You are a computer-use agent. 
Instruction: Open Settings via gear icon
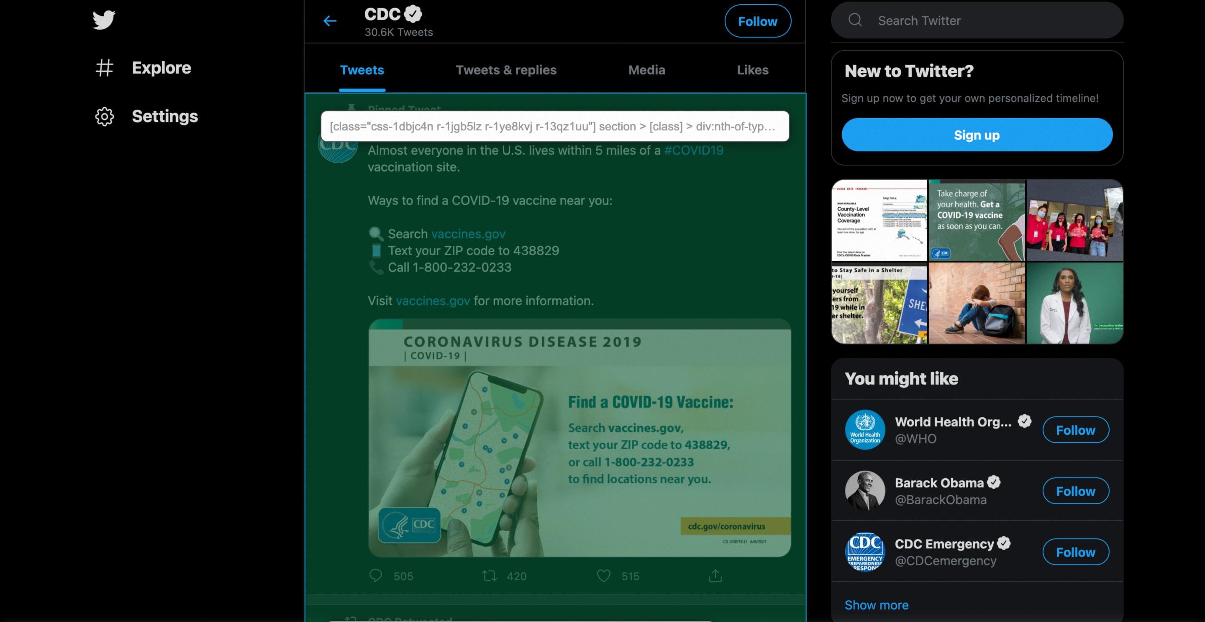click(x=104, y=116)
